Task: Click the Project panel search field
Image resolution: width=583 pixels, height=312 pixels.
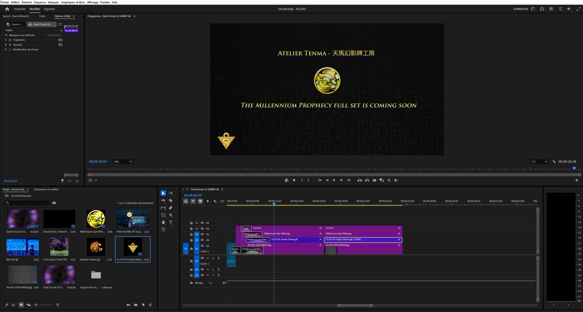Action: [x=27, y=203]
